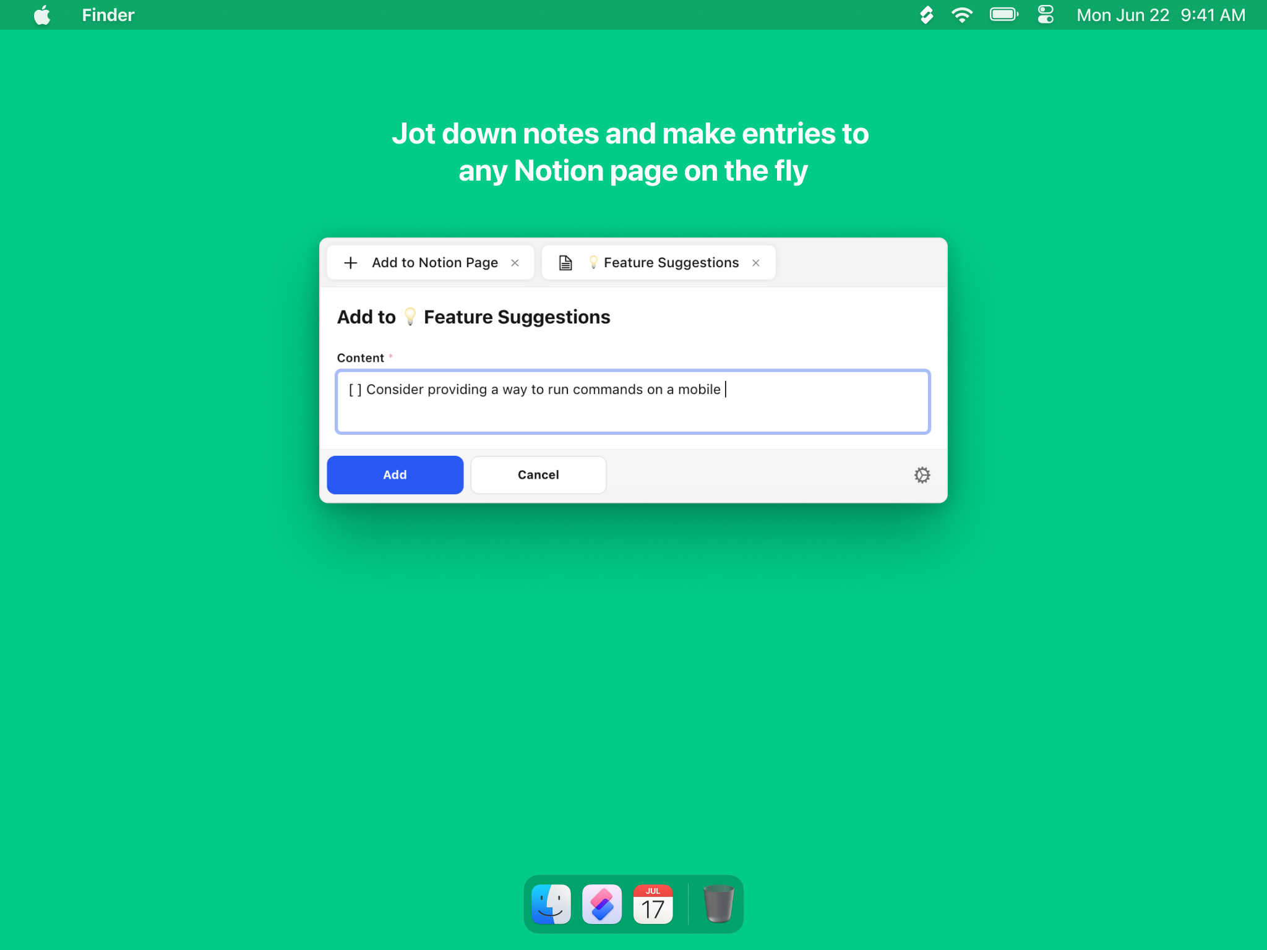1267x950 pixels.
Task: Click into the Content text field
Action: tap(632, 402)
